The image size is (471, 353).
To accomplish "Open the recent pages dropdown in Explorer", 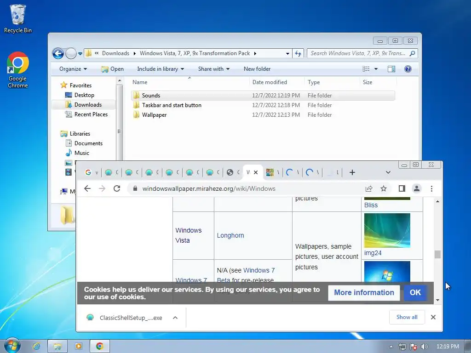I will [80, 54].
